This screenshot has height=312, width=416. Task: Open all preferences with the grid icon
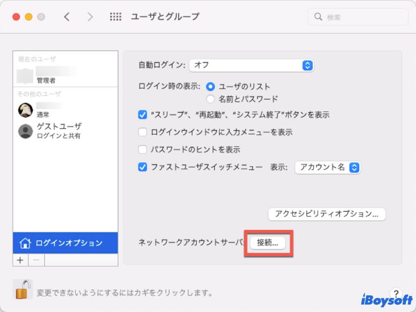point(116,16)
